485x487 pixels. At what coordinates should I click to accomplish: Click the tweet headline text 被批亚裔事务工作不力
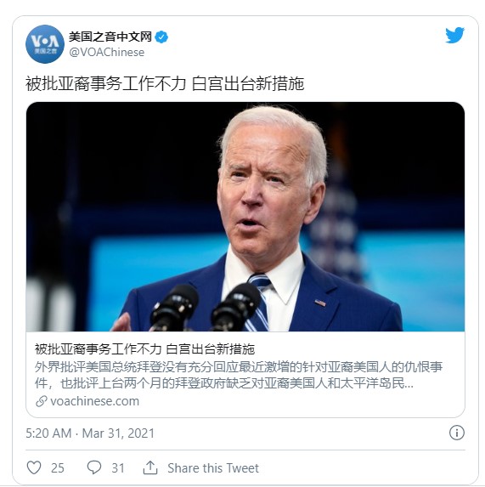[x=106, y=84]
